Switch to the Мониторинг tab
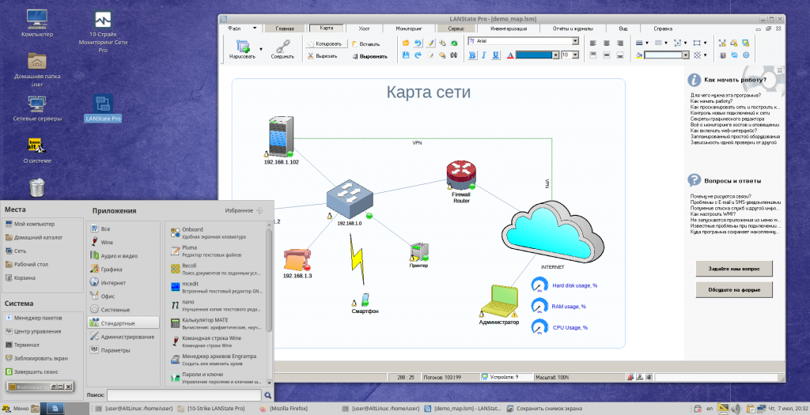 (x=409, y=28)
